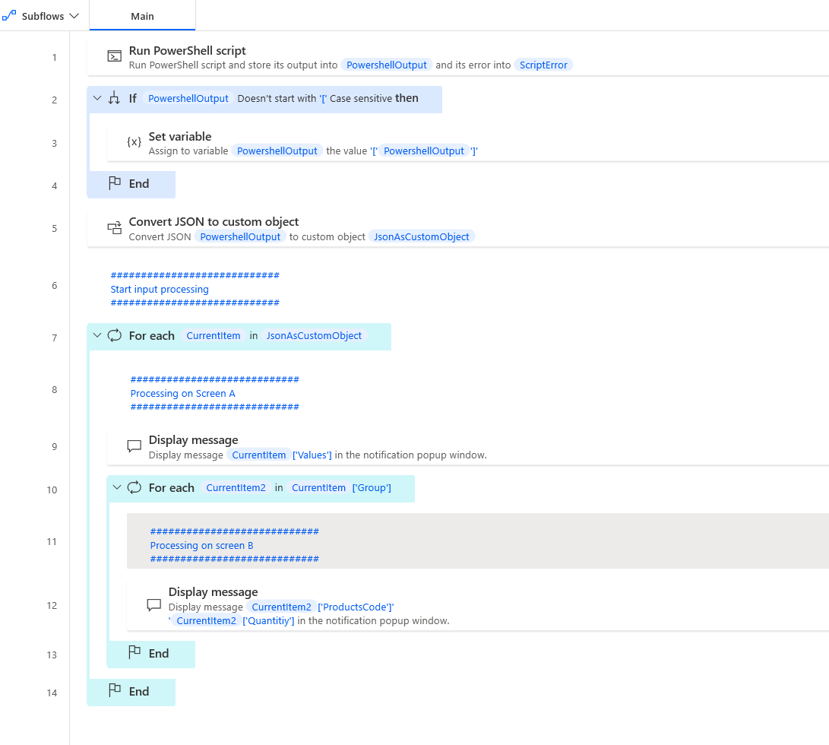
Task: Click the If condition branch icon
Action: [x=114, y=99]
